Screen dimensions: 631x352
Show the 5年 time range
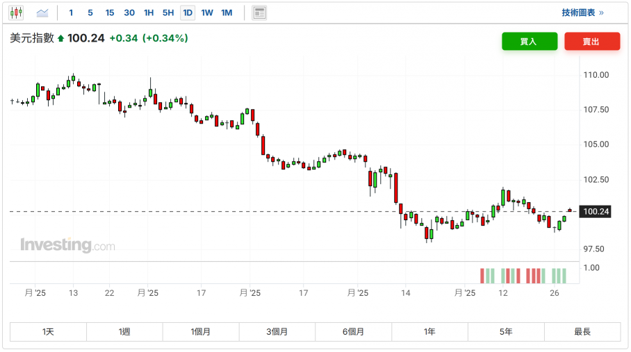tap(506, 332)
